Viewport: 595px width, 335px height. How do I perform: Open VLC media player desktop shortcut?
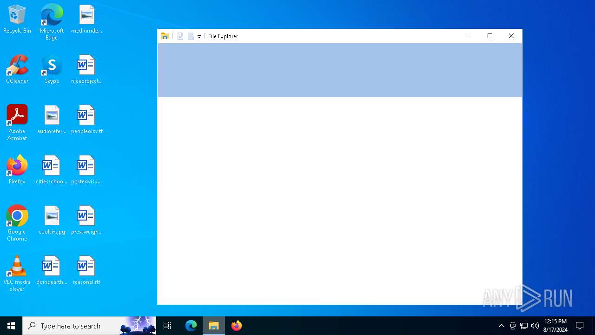[17, 274]
